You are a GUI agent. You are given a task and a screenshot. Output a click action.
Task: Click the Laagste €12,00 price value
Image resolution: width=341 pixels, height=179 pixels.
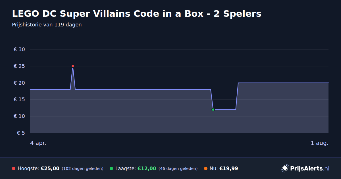tap(147, 168)
